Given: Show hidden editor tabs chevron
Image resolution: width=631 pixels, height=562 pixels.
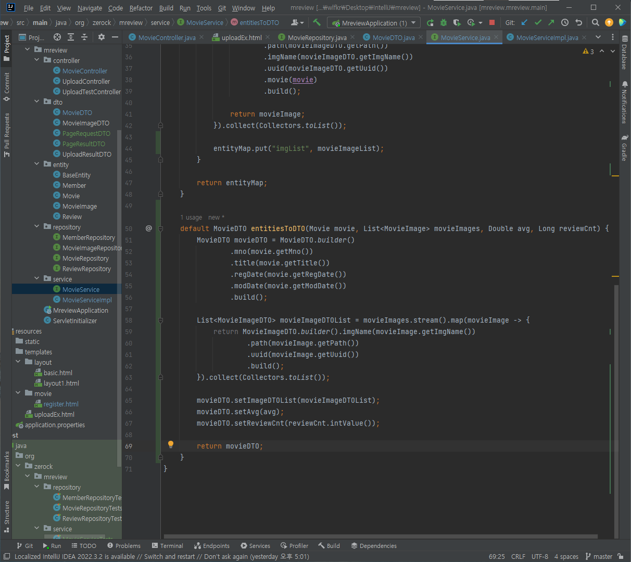Looking at the screenshot, I should (598, 37).
